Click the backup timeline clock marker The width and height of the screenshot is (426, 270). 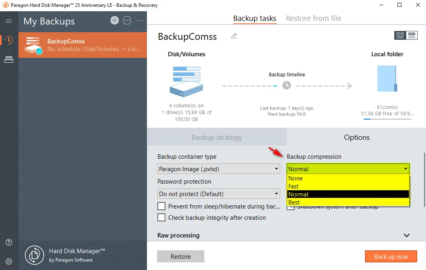tap(287, 85)
